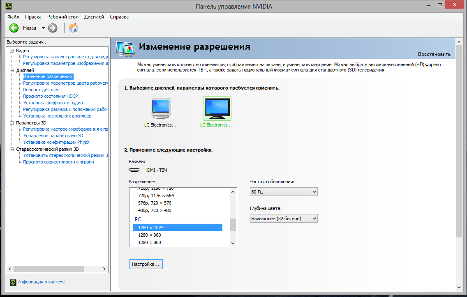The width and height of the screenshot is (467, 297).
Task: Click the main page scroll up arrow
Action: tap(459, 42)
